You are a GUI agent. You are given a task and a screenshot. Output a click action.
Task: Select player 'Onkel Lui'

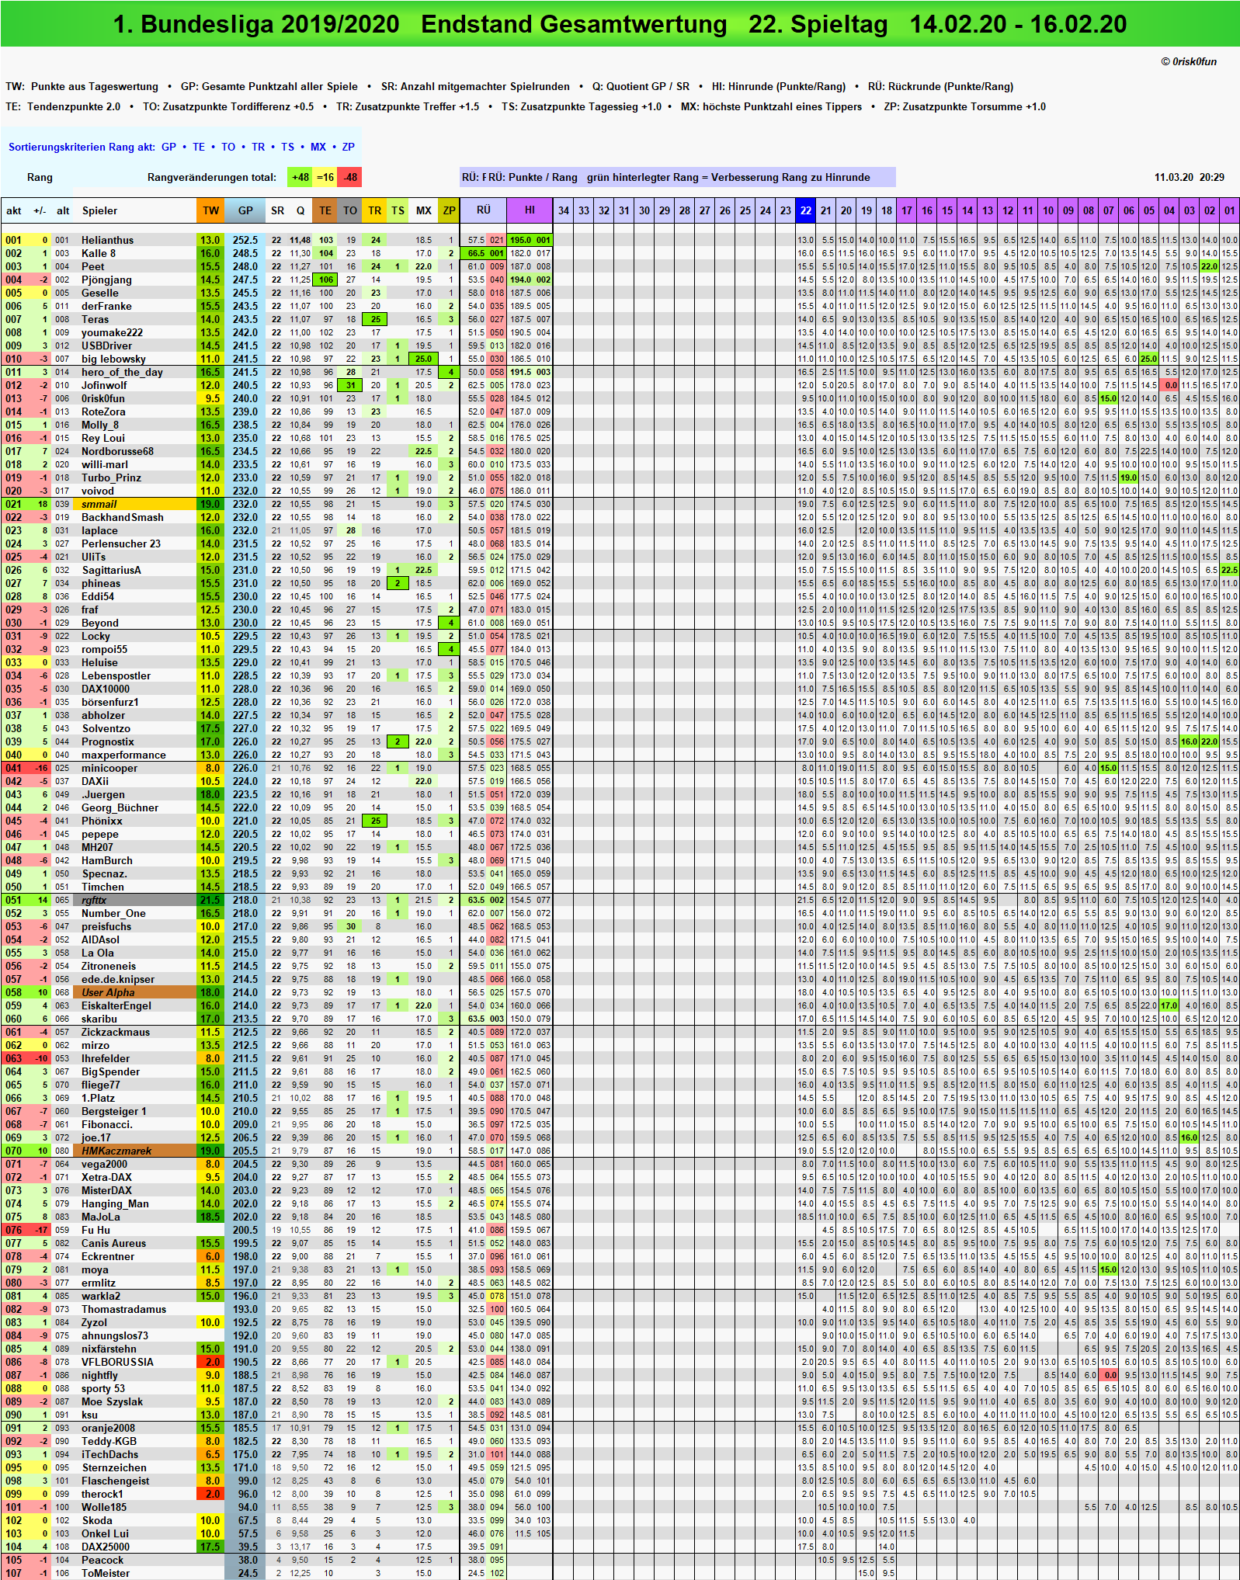[x=105, y=1533]
